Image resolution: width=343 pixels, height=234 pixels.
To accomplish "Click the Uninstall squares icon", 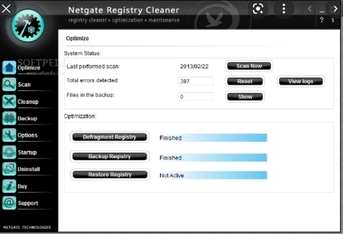I will pyautogui.click(x=9, y=169).
